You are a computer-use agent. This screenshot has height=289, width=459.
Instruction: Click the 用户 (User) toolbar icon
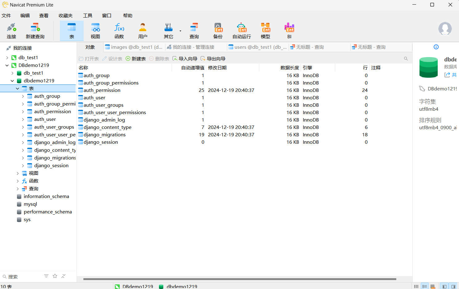tap(143, 31)
